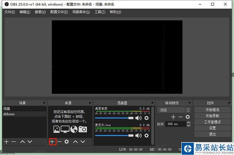Remove selected source with minus button
The height and width of the screenshot is (155, 234).
(59, 142)
